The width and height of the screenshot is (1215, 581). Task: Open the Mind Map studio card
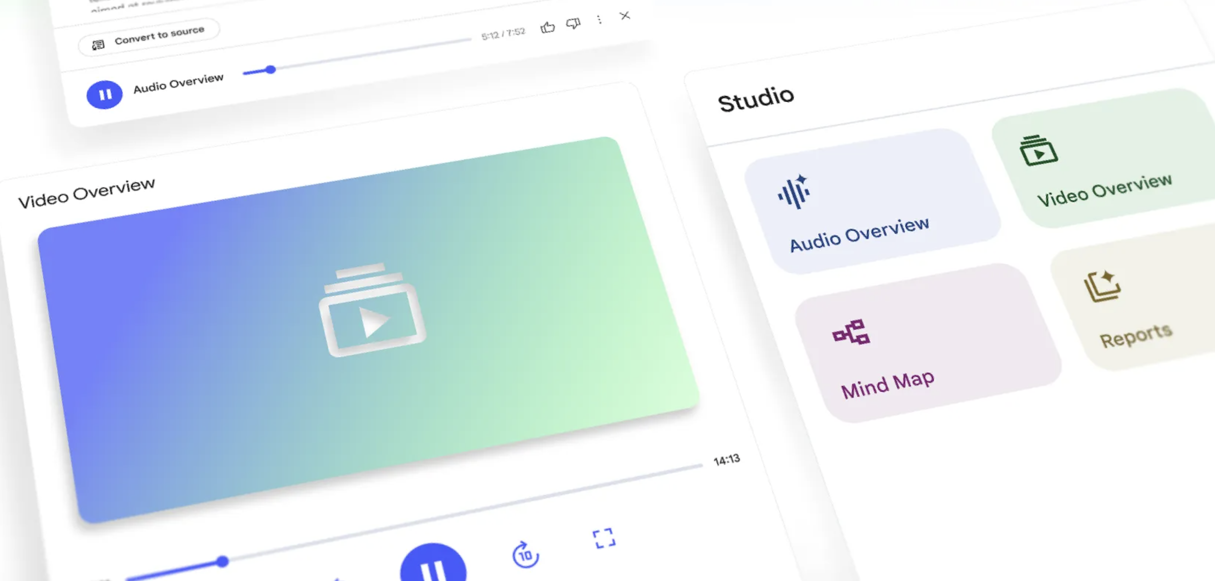pyautogui.click(x=927, y=345)
